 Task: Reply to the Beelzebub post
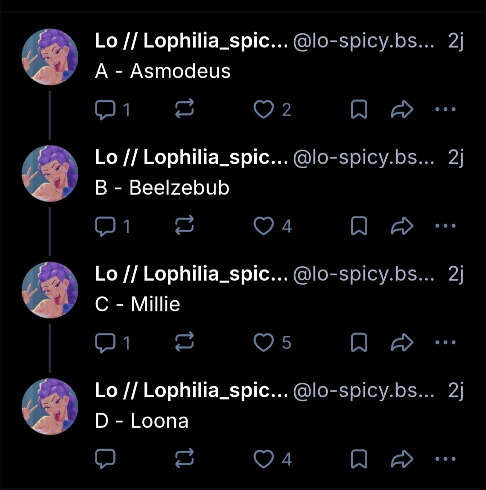105,226
